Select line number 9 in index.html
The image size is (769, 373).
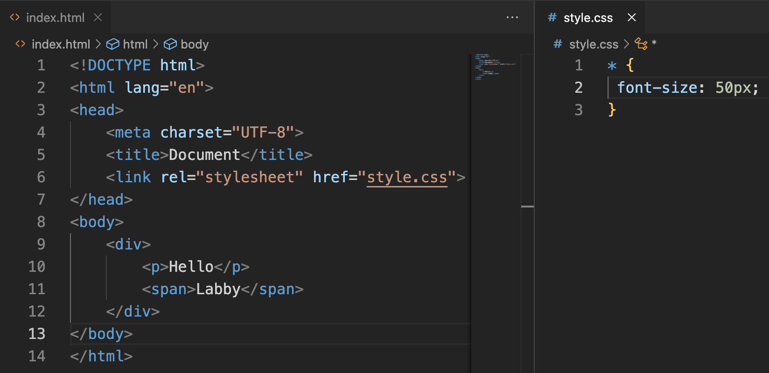pos(41,244)
